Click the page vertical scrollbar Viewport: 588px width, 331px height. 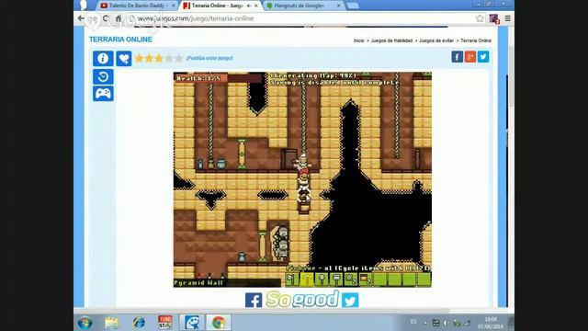(511, 75)
